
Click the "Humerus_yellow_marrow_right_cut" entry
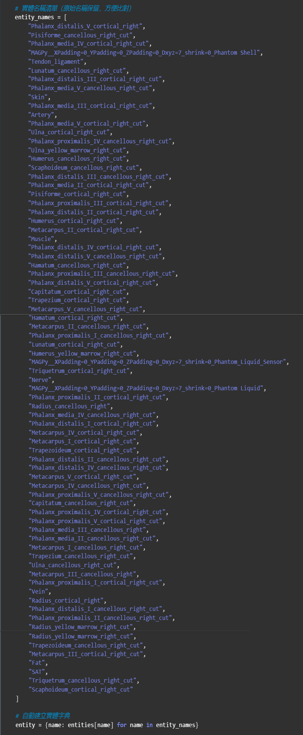coord(84,353)
